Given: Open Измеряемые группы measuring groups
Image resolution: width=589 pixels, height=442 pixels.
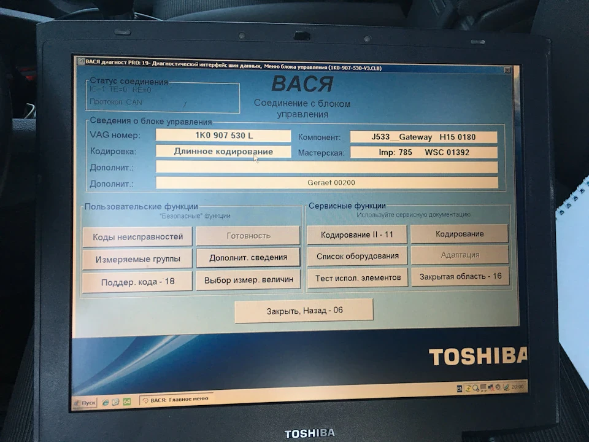Looking at the screenshot, I should 137,259.
